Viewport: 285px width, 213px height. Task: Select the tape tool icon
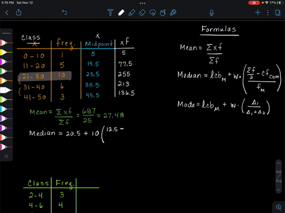click(173, 12)
